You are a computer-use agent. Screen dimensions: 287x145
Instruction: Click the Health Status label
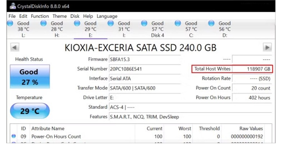(x=29, y=59)
